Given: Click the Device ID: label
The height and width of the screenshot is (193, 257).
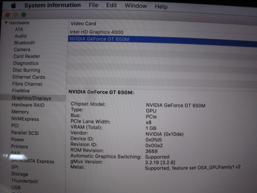Looking at the screenshot, I should (82, 139).
